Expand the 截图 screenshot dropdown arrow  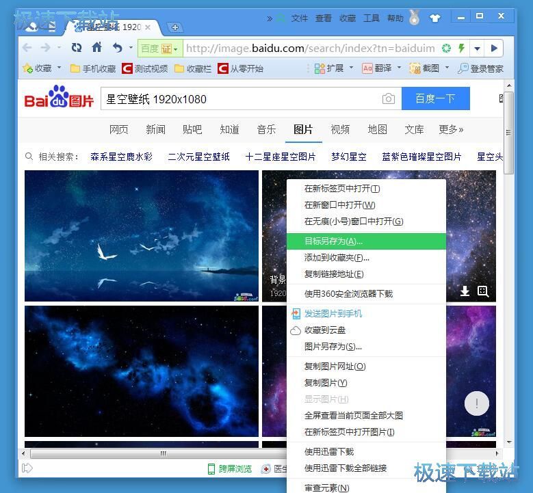[x=447, y=68]
